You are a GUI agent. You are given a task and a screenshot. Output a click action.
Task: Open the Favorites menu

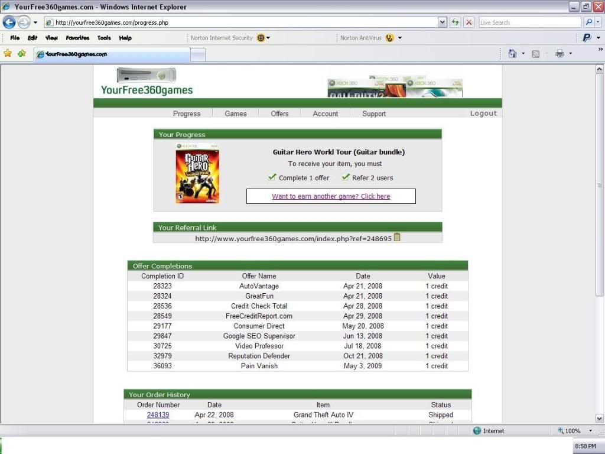pos(77,38)
